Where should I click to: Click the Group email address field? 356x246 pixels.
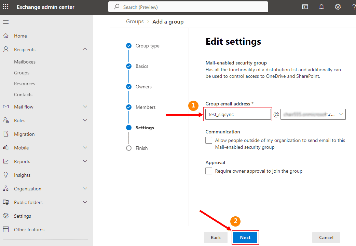point(238,115)
